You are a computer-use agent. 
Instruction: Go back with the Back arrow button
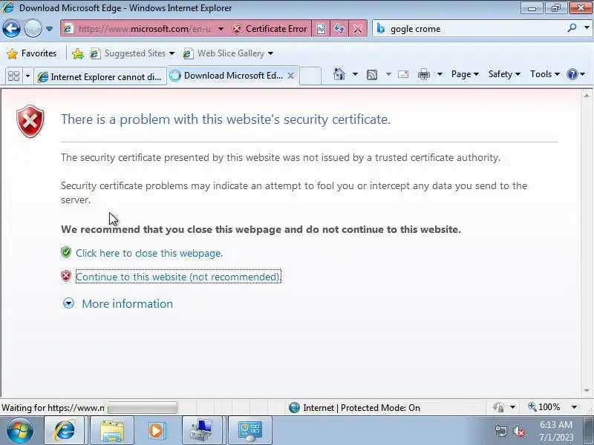coord(11,29)
